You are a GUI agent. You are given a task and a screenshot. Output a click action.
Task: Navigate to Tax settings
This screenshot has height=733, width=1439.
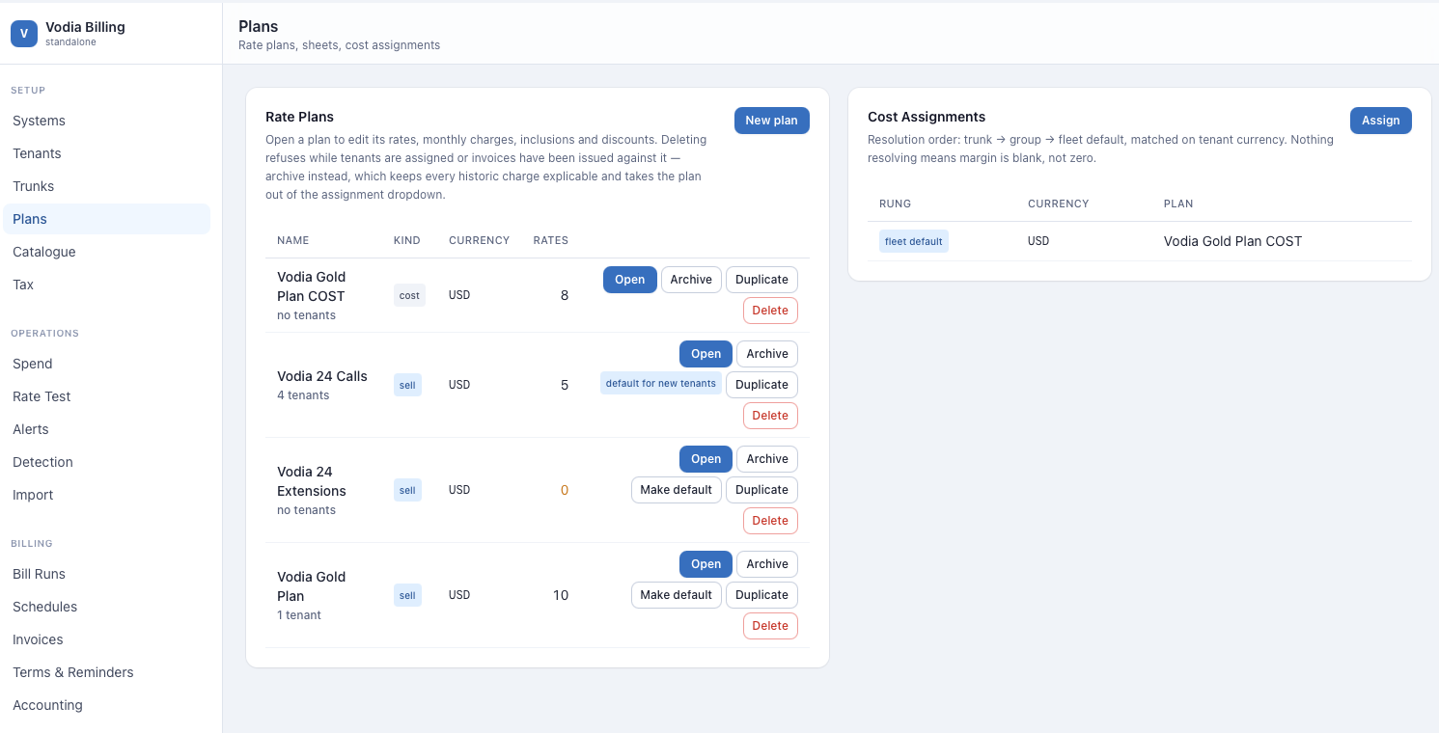click(106, 285)
